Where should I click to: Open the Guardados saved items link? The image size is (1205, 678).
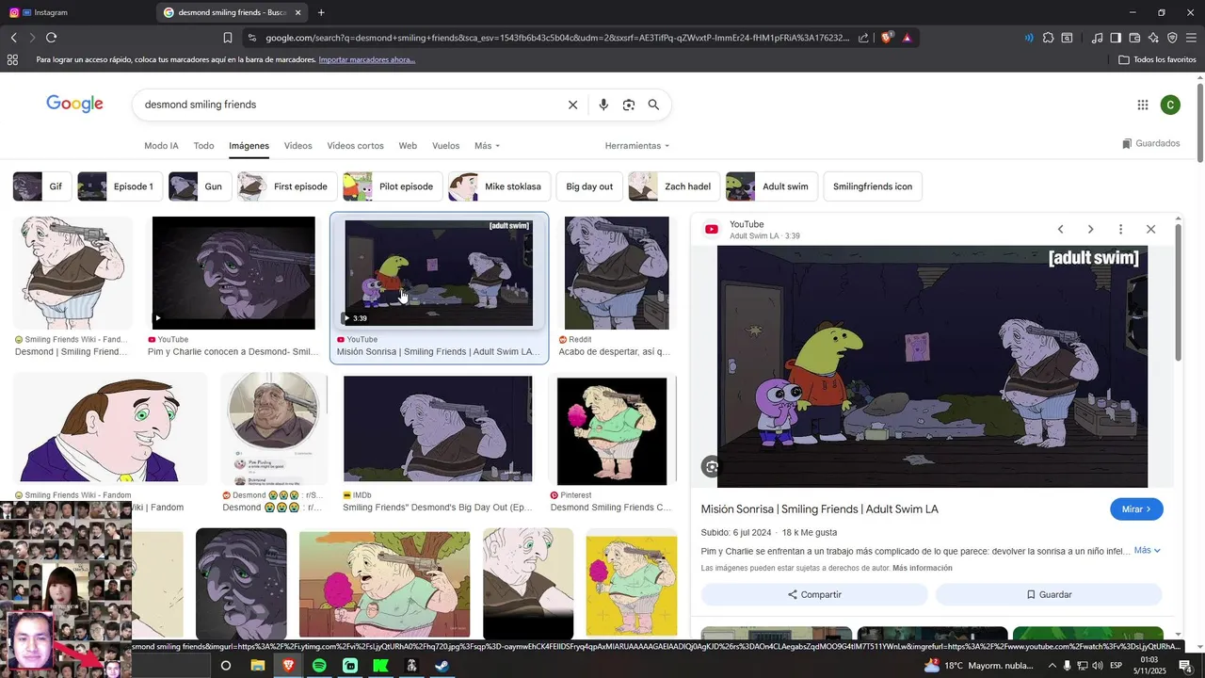pyautogui.click(x=1150, y=144)
